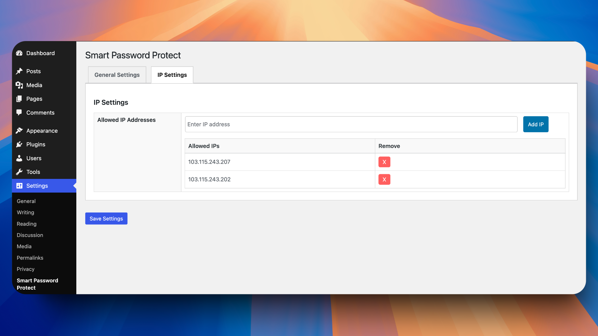
Task: Click the Pages documents icon
Action: pos(19,99)
